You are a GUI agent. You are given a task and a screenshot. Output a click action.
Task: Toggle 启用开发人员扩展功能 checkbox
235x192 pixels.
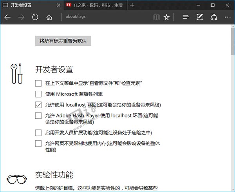(x=38, y=132)
